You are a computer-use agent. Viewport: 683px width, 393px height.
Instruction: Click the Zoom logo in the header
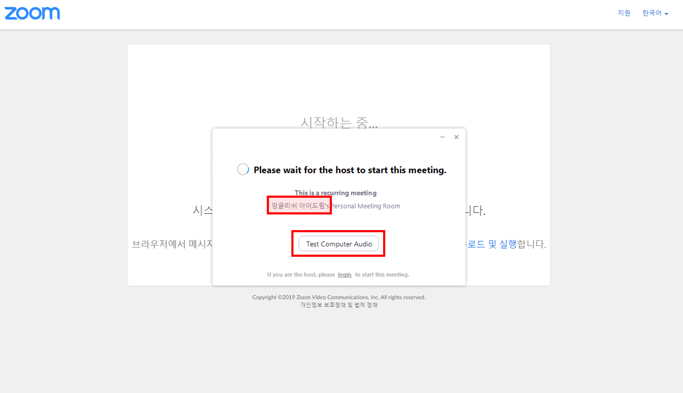32,14
